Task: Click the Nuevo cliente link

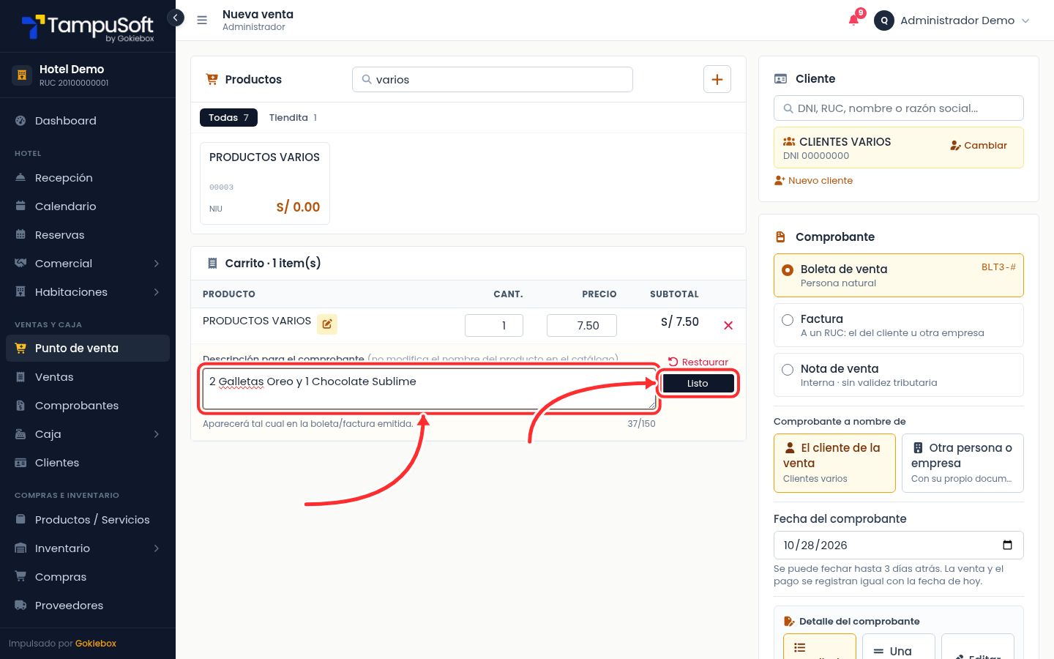Action: (x=813, y=180)
